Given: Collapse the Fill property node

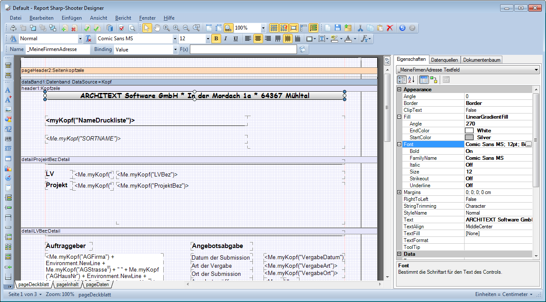Looking at the screenshot, I should 399,117.
